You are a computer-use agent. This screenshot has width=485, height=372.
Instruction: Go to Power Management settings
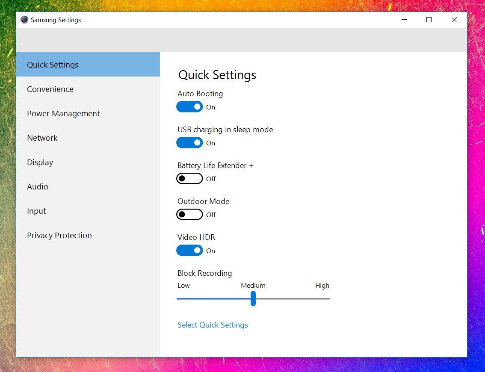88,113
